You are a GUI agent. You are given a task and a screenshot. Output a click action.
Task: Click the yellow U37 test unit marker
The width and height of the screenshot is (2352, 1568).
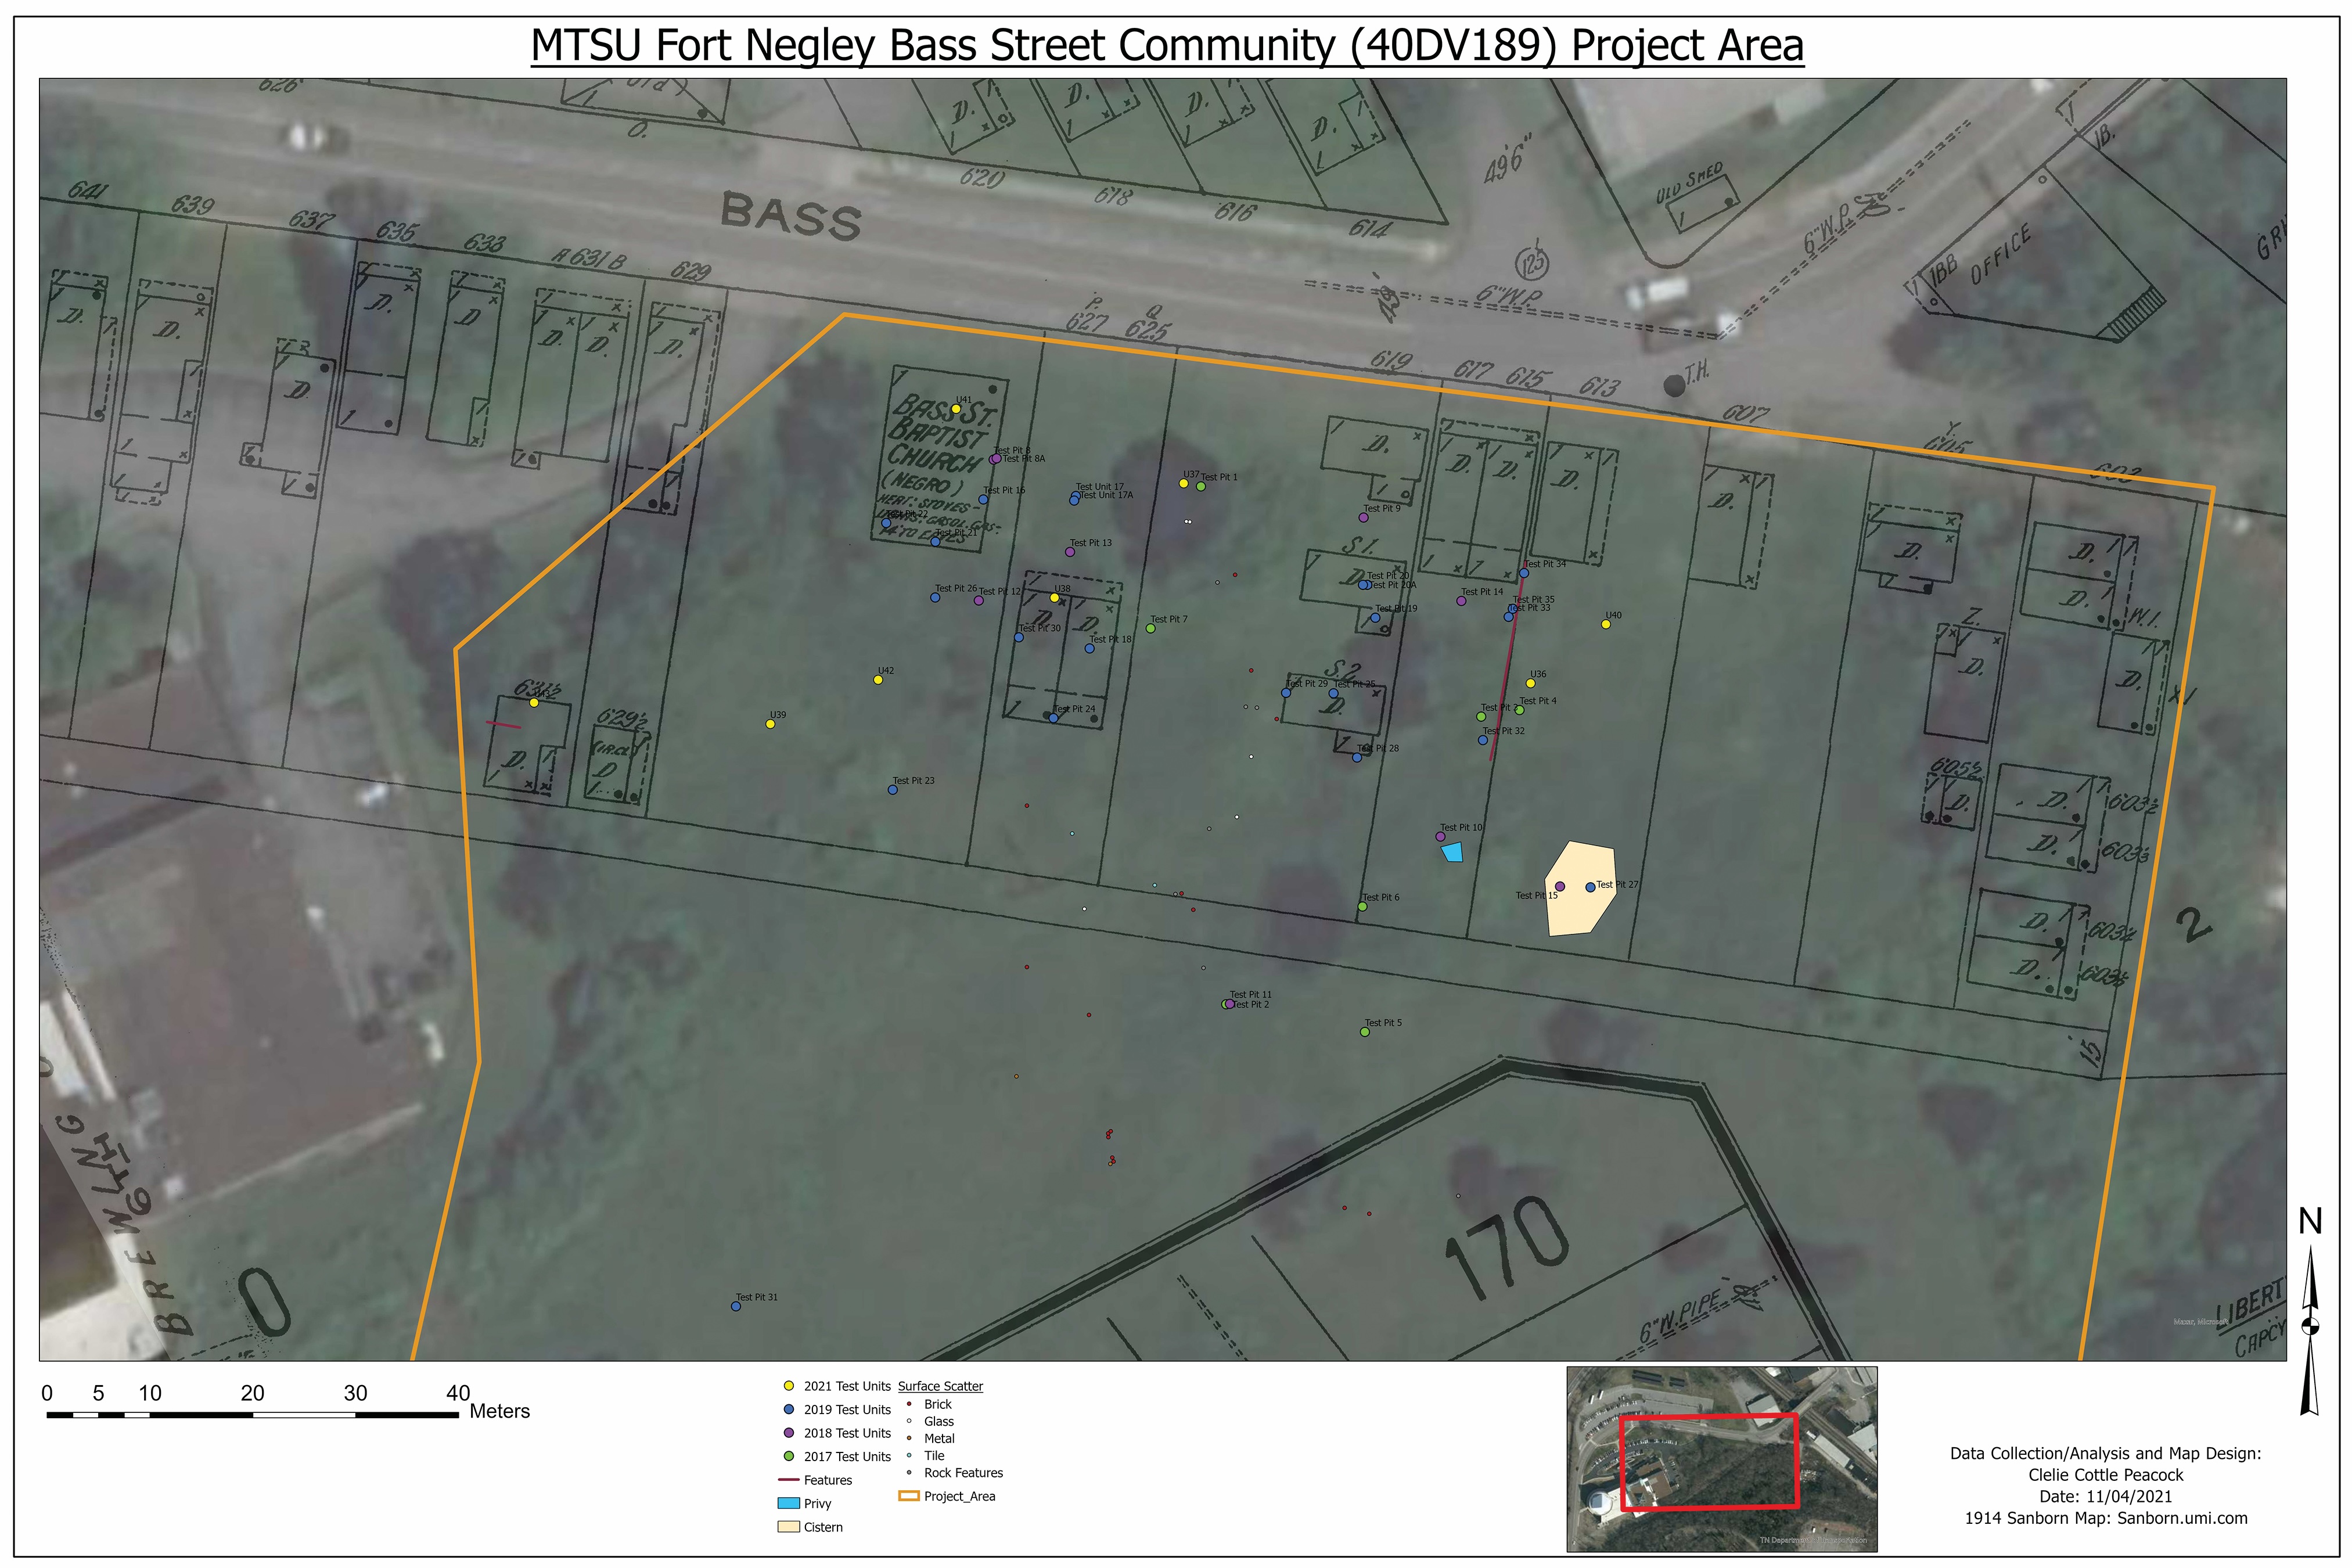pos(1183,484)
